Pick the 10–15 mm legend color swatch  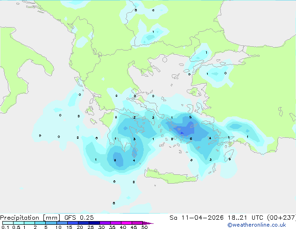(x=62, y=223)
